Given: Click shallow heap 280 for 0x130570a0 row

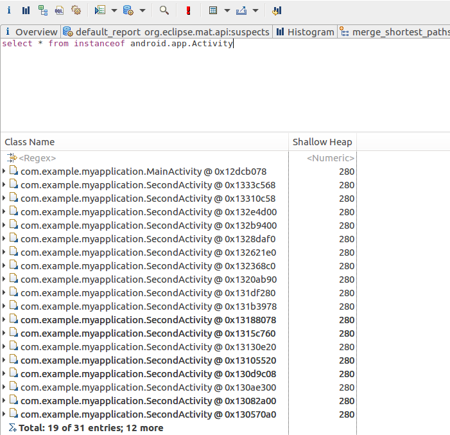Looking at the screenshot, I should (x=347, y=414).
